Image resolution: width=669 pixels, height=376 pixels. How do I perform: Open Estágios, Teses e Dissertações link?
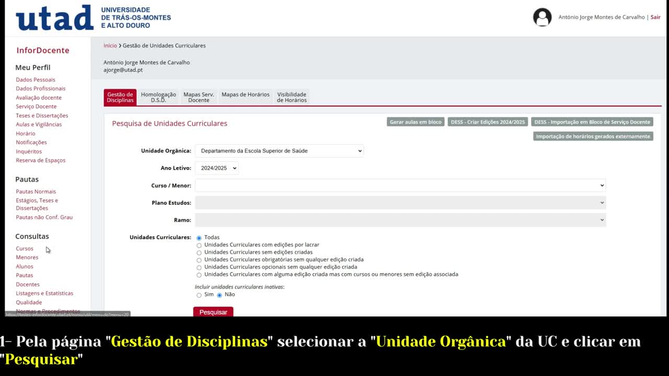tap(37, 204)
